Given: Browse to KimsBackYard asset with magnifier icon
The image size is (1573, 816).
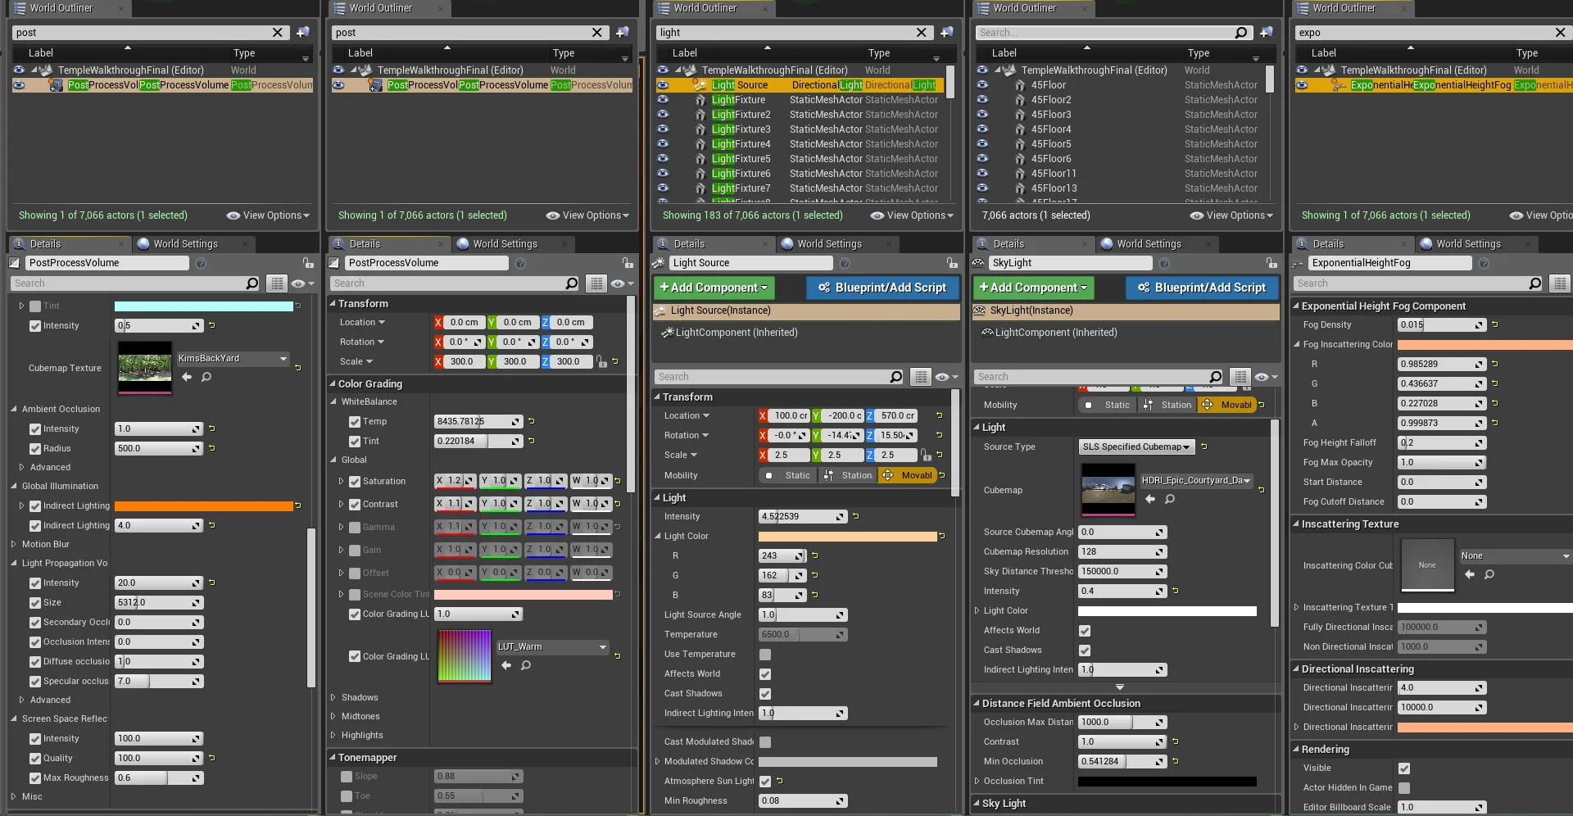Looking at the screenshot, I should pyautogui.click(x=206, y=377).
